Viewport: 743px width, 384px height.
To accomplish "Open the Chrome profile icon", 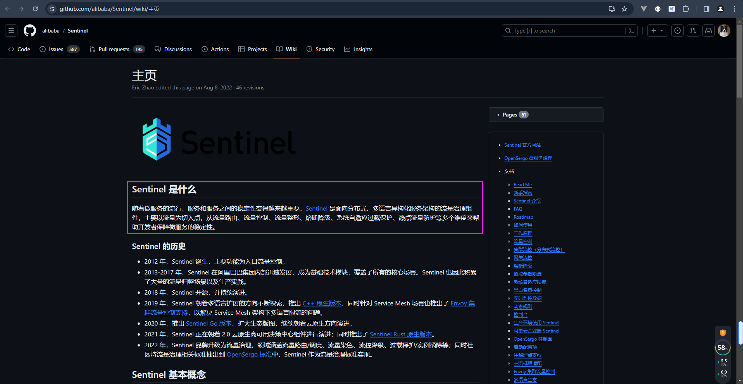I will (x=721, y=9).
